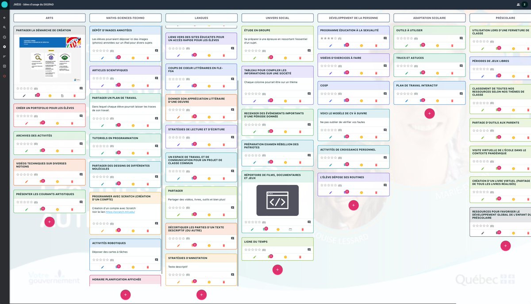Image resolution: width=531 pixels, height=304 pixels.
Task: Follow the scratch.mit.edu link
Action: tap(120, 212)
